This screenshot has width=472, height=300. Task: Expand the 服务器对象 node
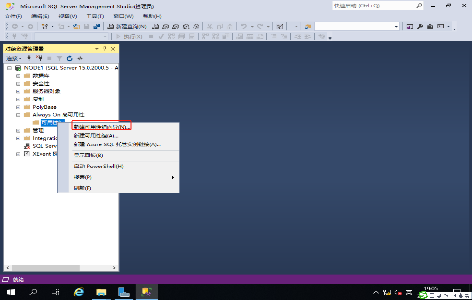(18, 91)
